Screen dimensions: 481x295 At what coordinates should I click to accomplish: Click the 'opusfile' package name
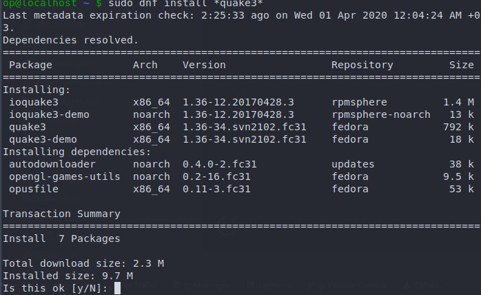pos(34,189)
